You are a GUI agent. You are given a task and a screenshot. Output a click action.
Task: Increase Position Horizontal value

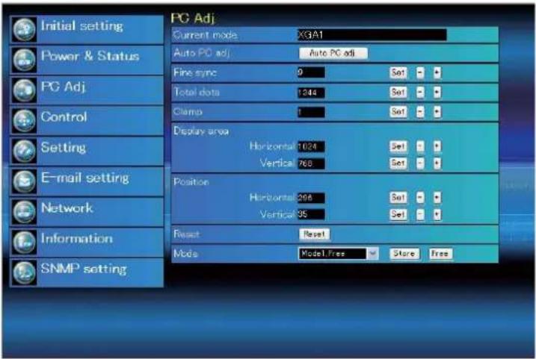coord(437,198)
